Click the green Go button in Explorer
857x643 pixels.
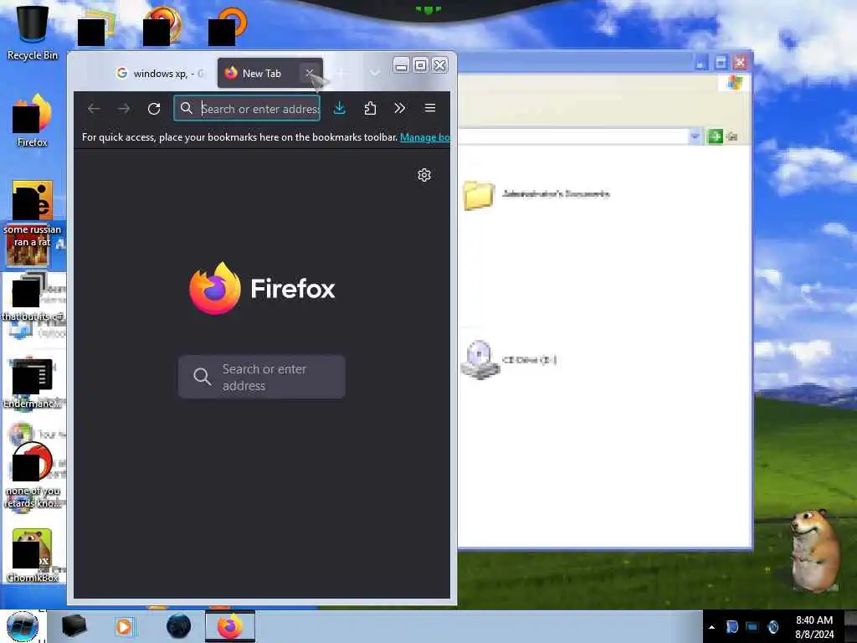pos(715,136)
